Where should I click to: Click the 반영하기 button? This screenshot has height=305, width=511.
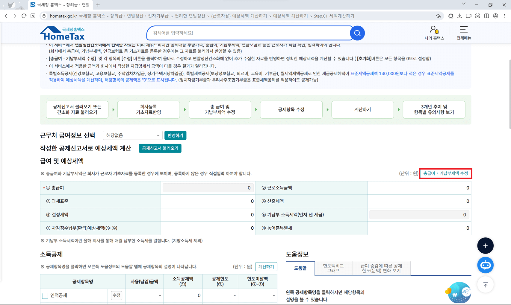click(175, 135)
